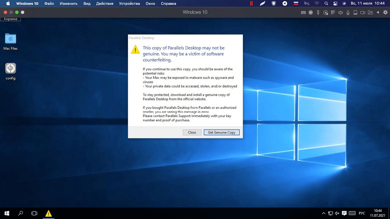Screen dimensions: 390x219
Task: Click the date and time in macOS menu bar
Action: [367, 4]
